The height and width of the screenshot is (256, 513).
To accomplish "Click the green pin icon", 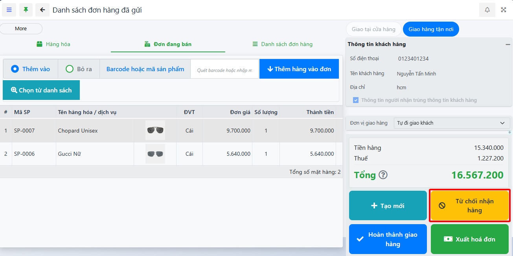I will [x=26, y=10].
